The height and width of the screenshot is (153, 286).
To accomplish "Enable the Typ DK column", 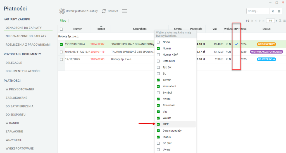I will coord(158,67).
